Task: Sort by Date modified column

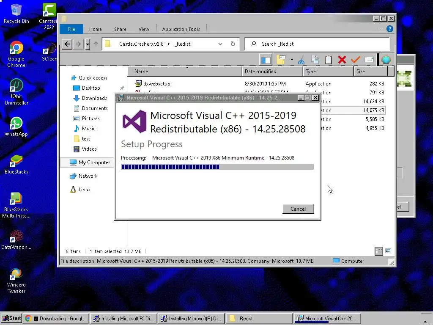Action: 273,71
